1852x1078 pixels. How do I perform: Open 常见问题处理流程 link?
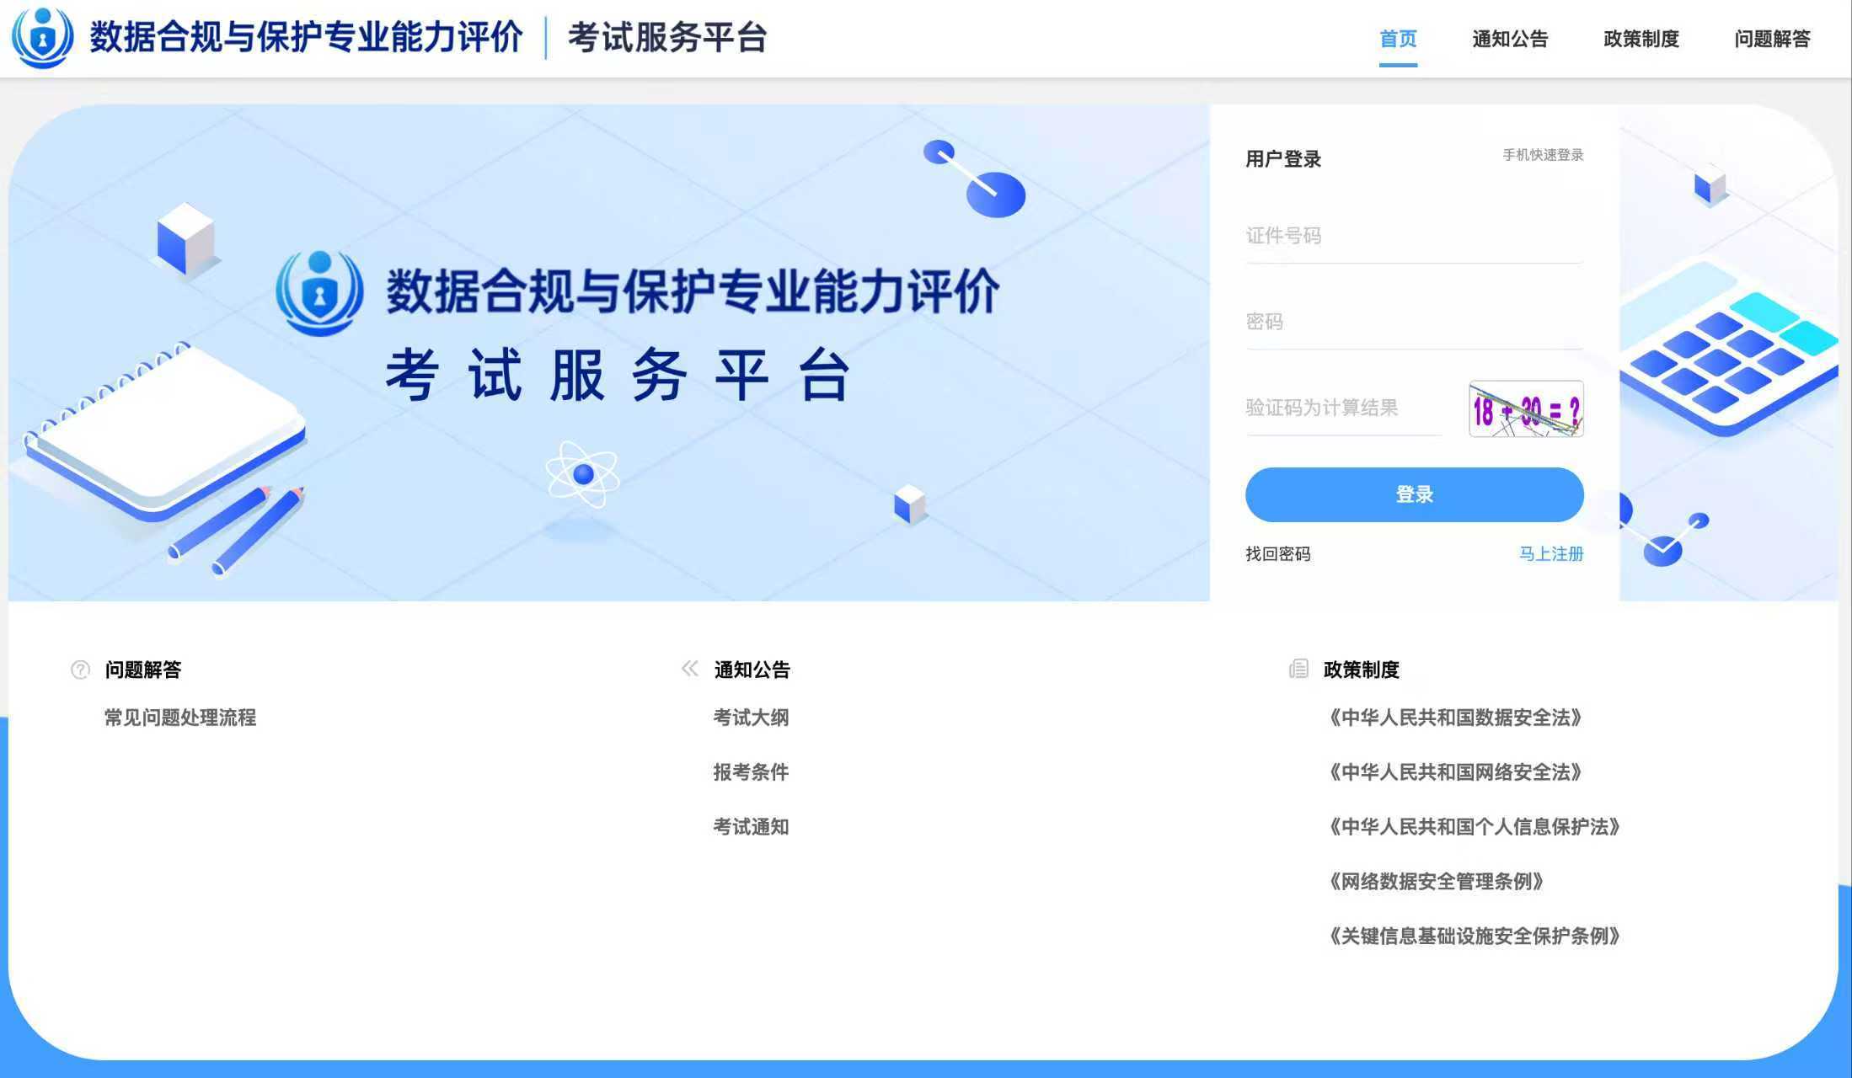(179, 718)
